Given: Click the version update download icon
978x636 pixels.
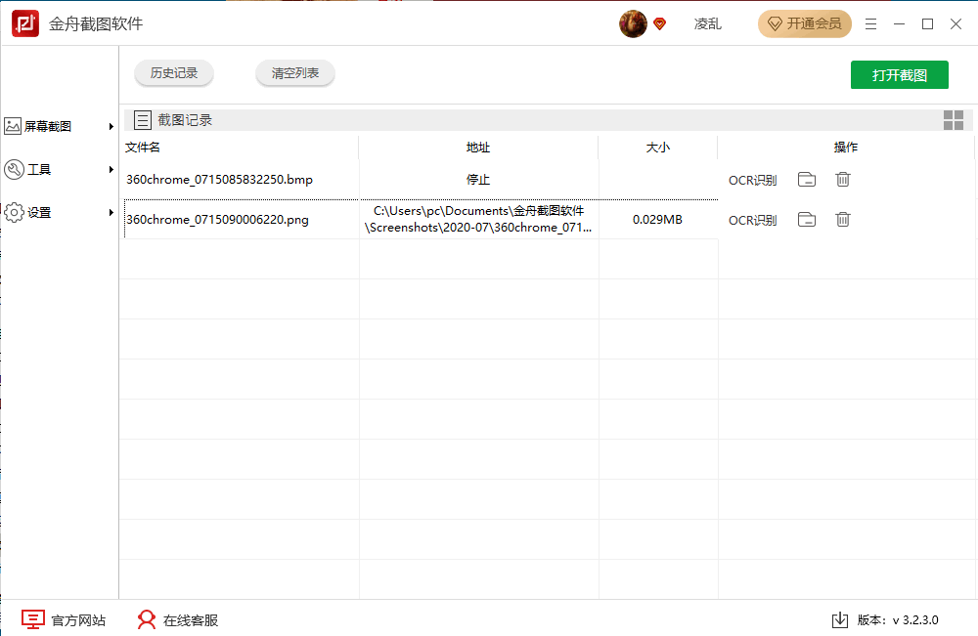Looking at the screenshot, I should pyautogui.click(x=839, y=619).
